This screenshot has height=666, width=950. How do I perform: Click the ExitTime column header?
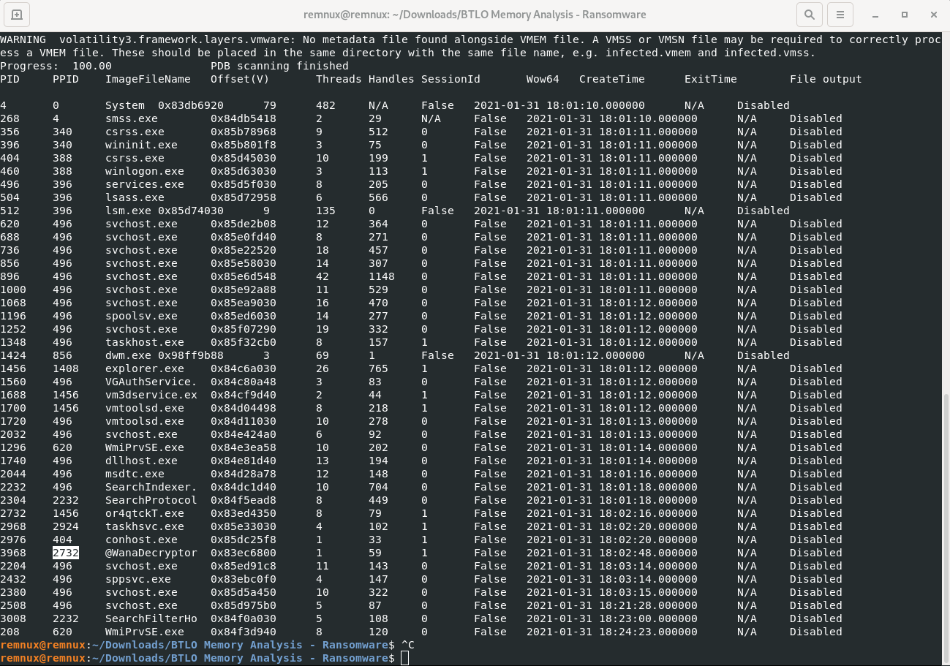coord(711,79)
